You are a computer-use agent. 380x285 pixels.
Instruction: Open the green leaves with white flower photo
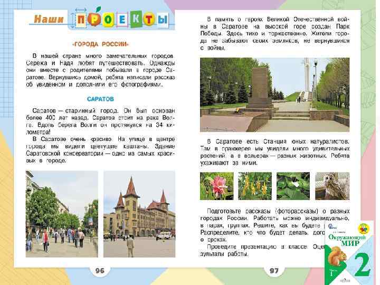[x=293, y=186]
